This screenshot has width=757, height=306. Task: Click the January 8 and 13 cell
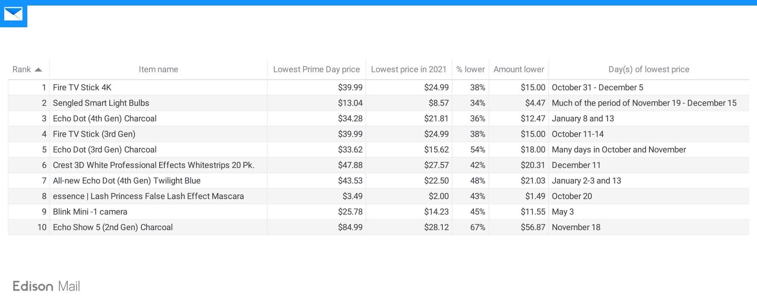pos(583,118)
